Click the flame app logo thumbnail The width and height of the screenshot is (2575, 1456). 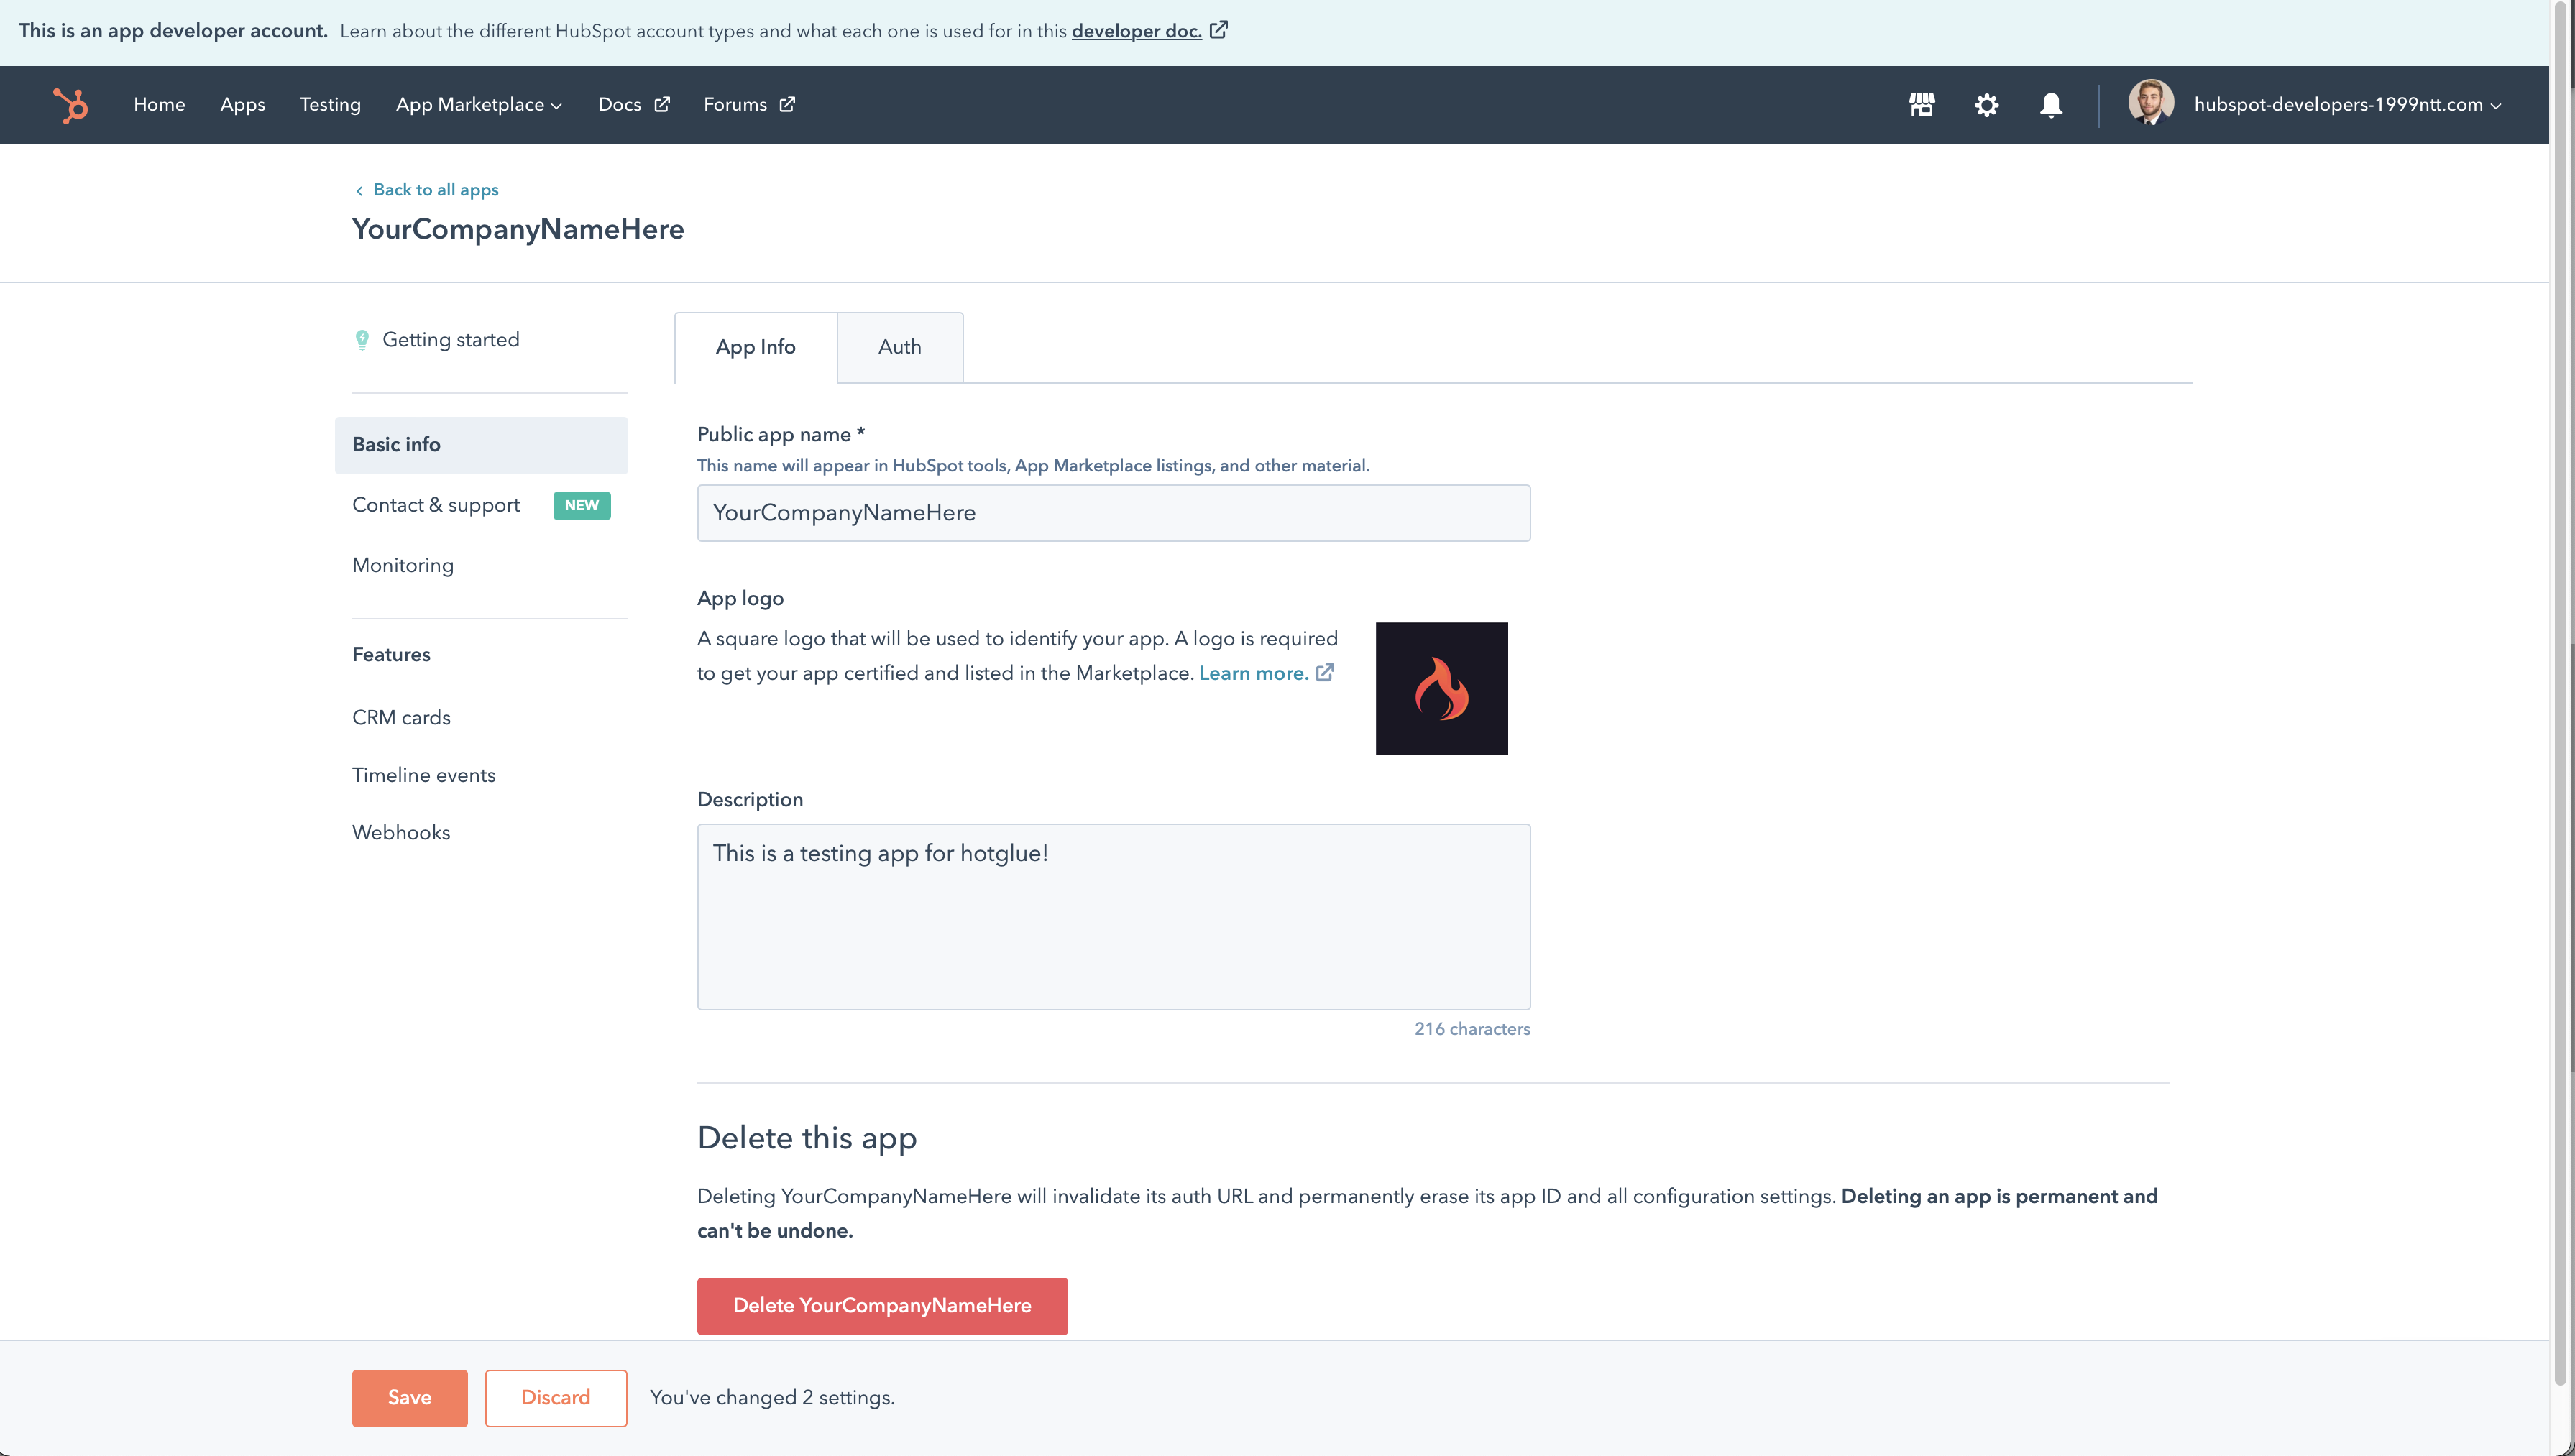[1441, 688]
